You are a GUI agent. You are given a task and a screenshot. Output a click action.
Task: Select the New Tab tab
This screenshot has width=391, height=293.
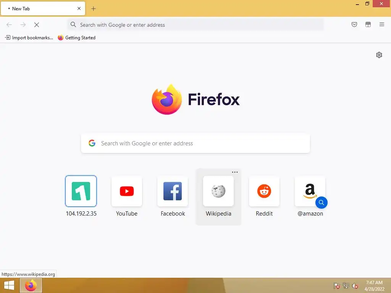pos(43,8)
